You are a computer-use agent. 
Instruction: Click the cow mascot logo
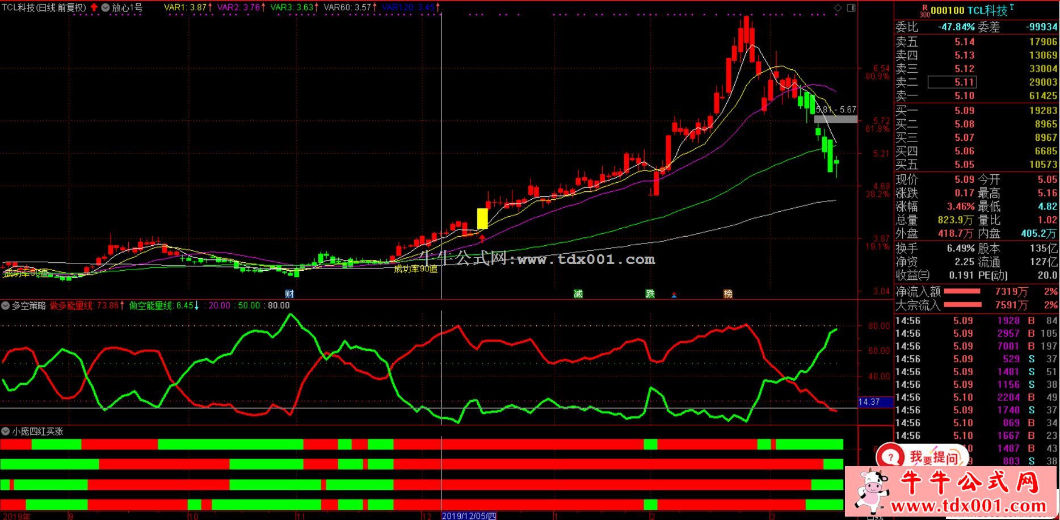coord(872,490)
